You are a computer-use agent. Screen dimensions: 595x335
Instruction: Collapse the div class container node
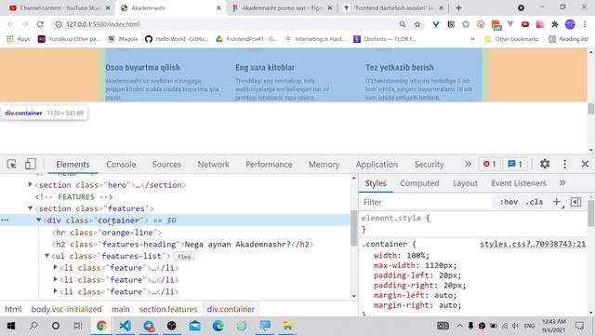pyautogui.click(x=39, y=220)
